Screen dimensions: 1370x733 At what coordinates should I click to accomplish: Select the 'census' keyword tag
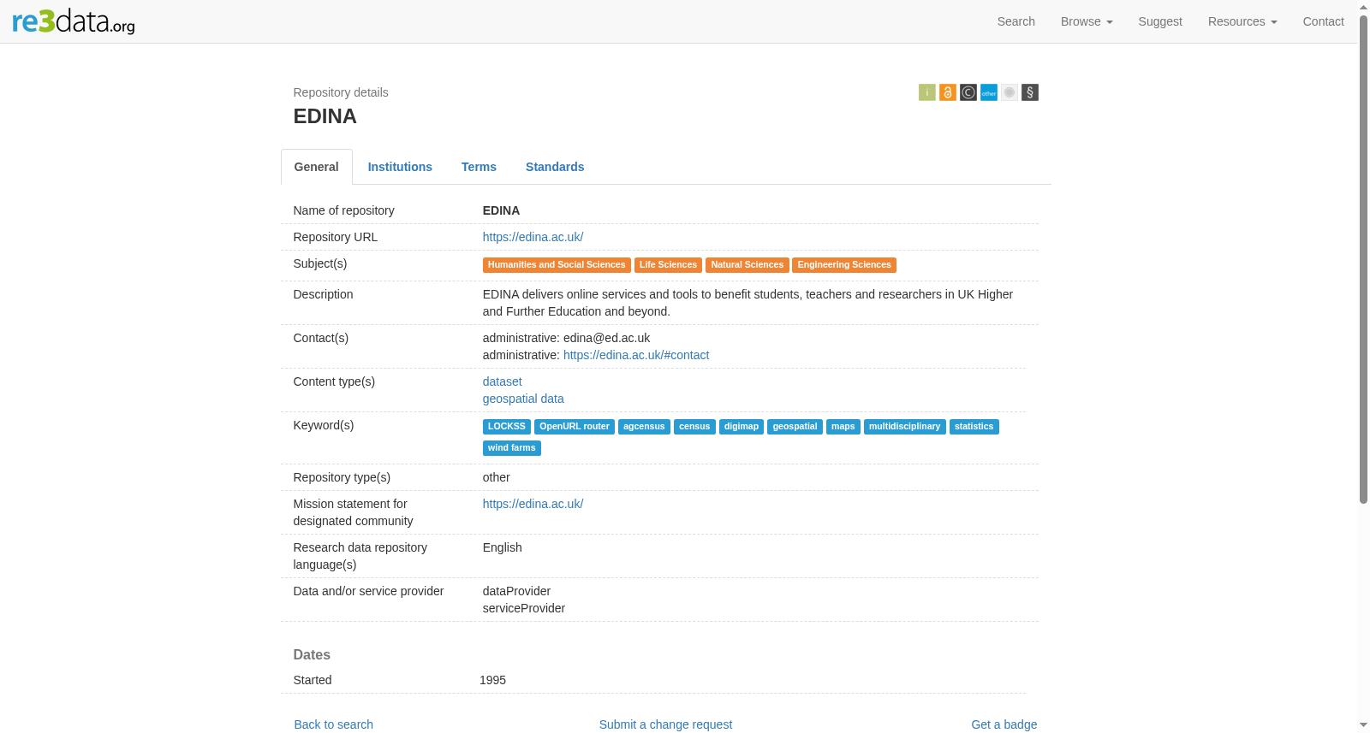694,427
